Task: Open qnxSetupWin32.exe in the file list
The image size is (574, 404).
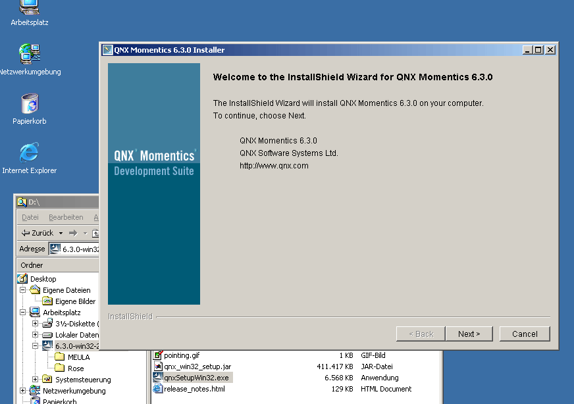Action: pyautogui.click(x=196, y=377)
